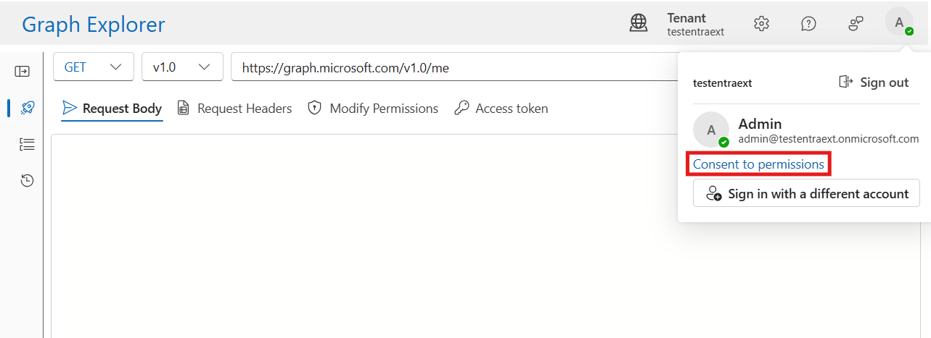Image resolution: width=931 pixels, height=338 pixels.
Task: Open the Help question mark icon
Action: [x=808, y=24]
